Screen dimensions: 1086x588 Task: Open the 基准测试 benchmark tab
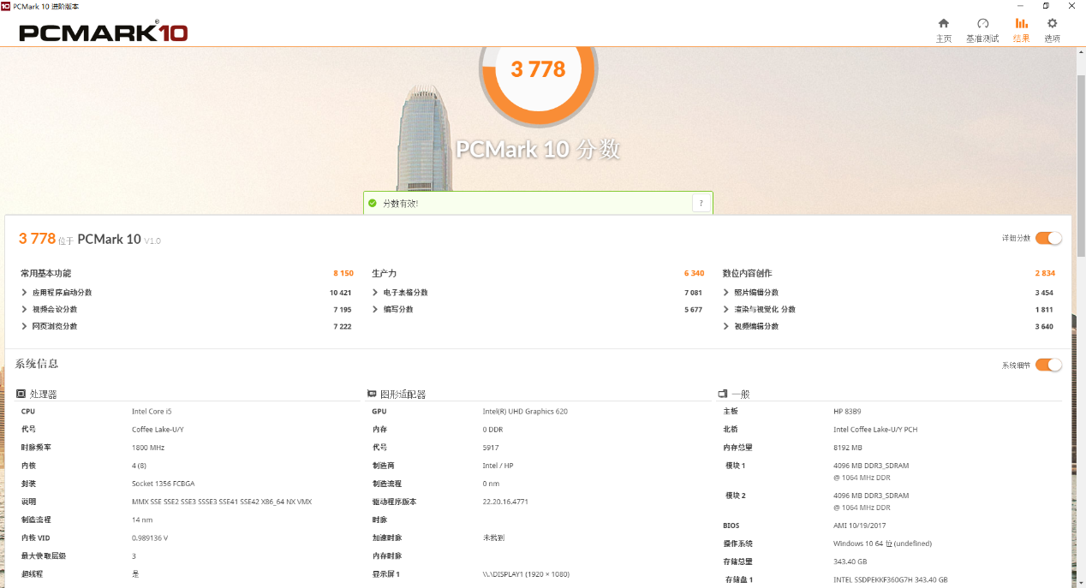point(982,30)
